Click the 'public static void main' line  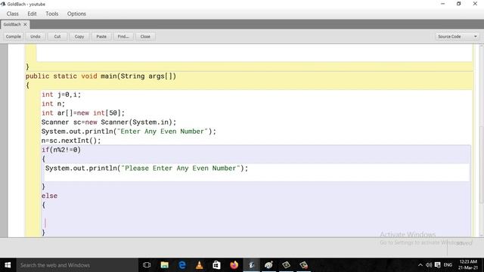(101, 76)
